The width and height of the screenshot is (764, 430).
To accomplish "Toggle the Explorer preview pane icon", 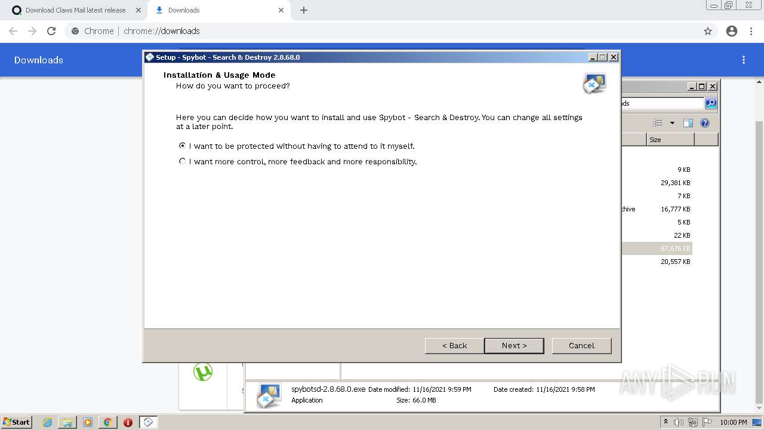I will (x=688, y=123).
